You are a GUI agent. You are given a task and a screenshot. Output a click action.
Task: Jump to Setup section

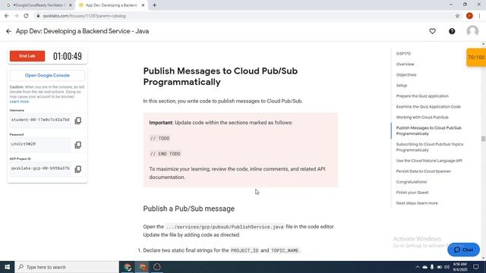[x=402, y=85]
